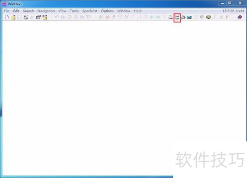The image size is (247, 178).
Task: Click the gold round icon in the toolbar
Action: [x=208, y=17]
